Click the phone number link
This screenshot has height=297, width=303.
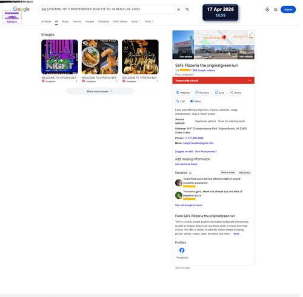[194, 138]
